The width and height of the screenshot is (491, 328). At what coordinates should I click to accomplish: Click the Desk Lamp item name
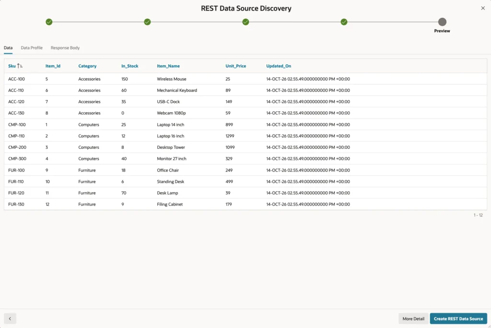[167, 193]
